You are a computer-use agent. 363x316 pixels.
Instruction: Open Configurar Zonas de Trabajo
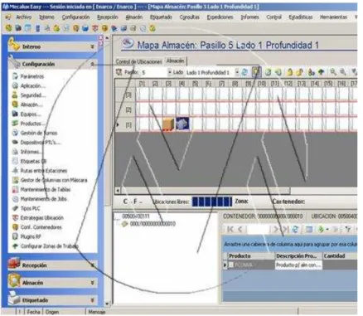(50, 246)
